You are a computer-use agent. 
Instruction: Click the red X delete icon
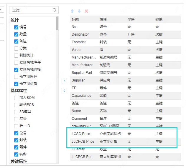86,11
